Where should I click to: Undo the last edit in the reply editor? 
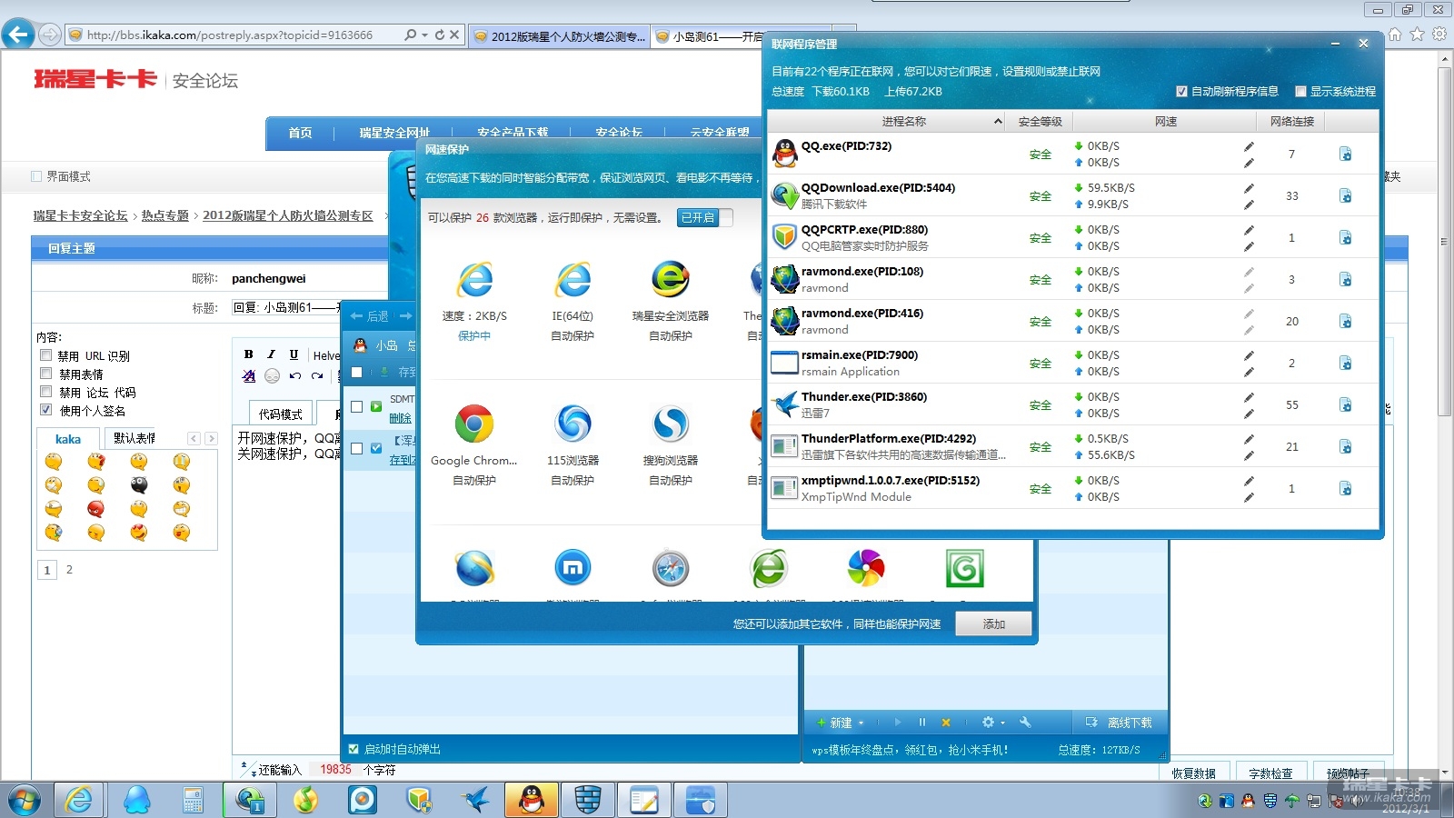tap(294, 375)
